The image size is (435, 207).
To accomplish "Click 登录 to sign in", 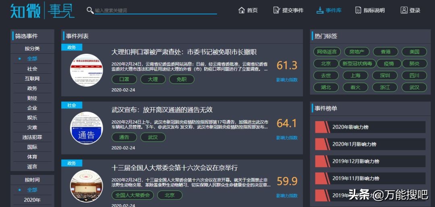I will tap(411, 10).
